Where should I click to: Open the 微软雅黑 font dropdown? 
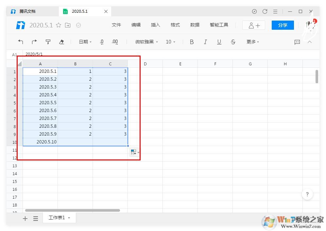pos(145,42)
